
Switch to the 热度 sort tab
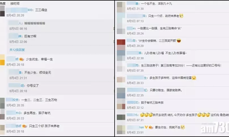coord(3,3)
